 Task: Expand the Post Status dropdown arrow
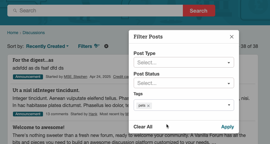(x=229, y=83)
